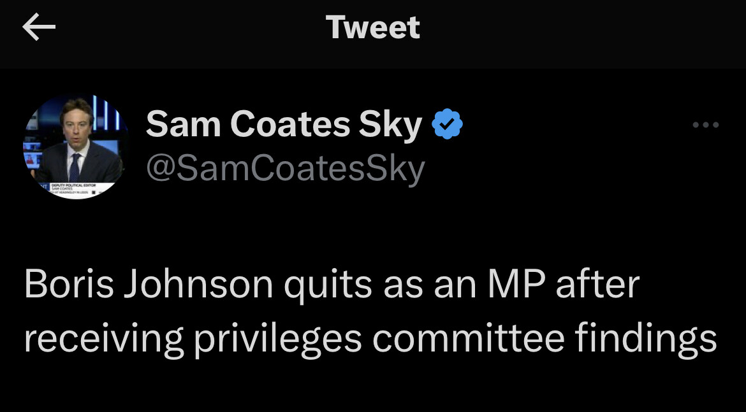Click the "Tweet" header title
The width and height of the screenshot is (746, 412).
(x=373, y=27)
